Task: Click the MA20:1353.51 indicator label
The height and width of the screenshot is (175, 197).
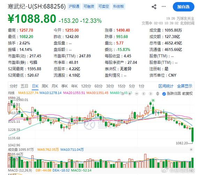Action: coord(74,93)
